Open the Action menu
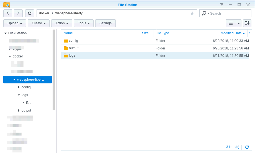This screenshot has width=255, height=153. (x=62, y=23)
